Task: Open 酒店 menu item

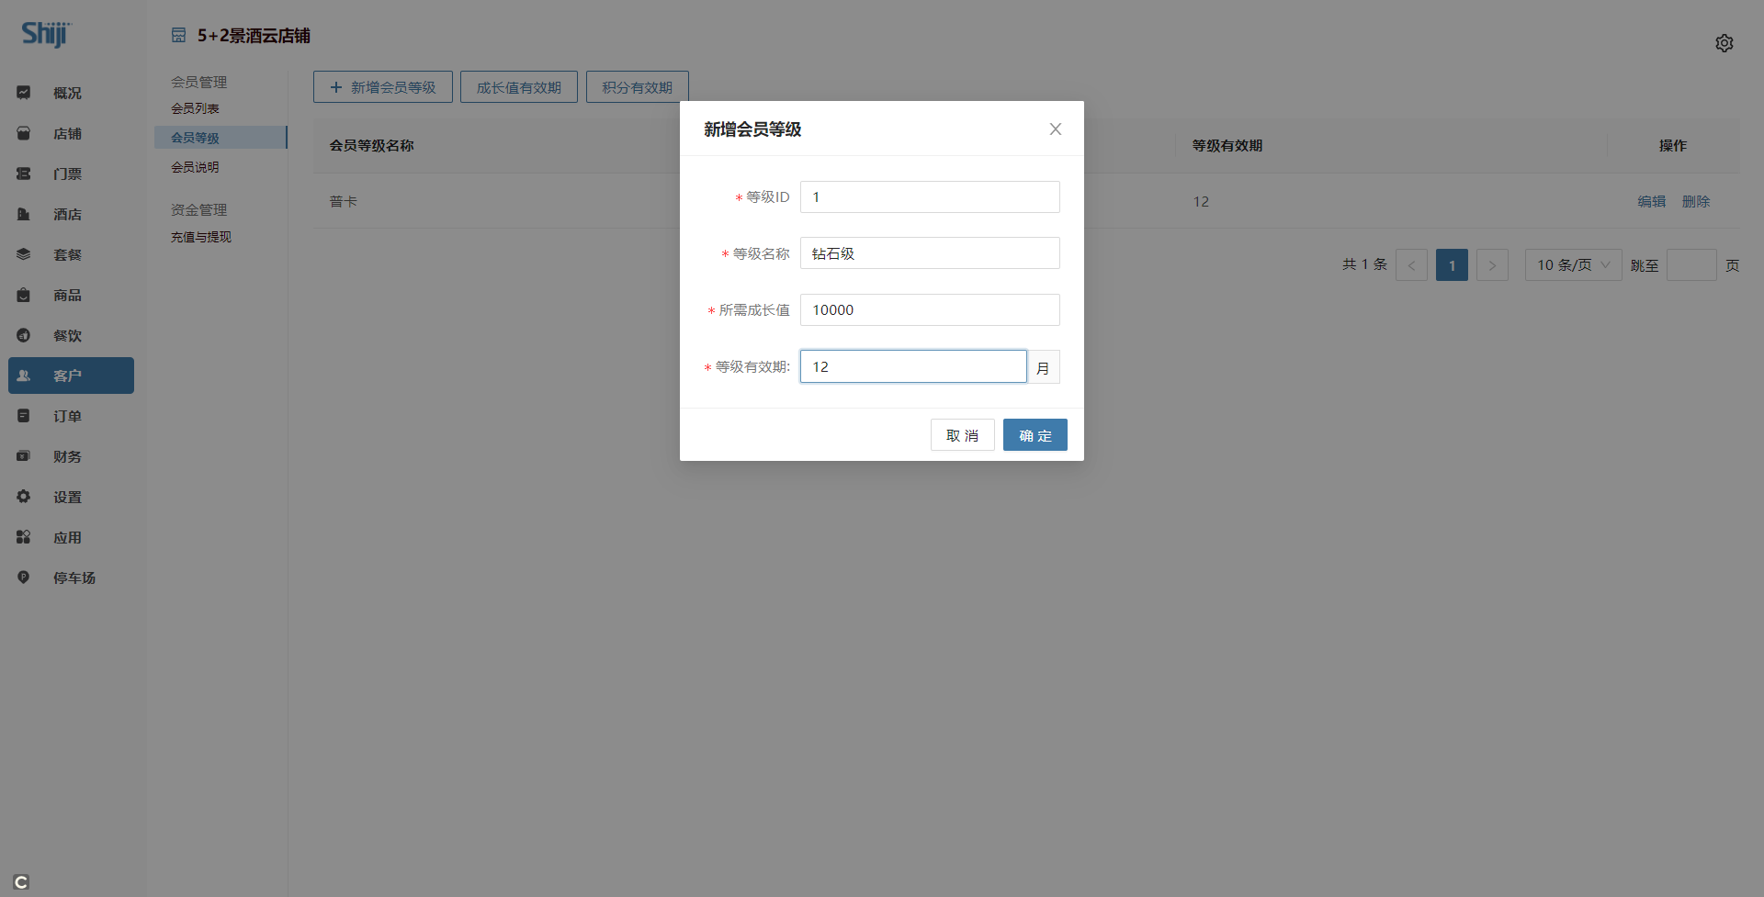Action: pos(71,214)
